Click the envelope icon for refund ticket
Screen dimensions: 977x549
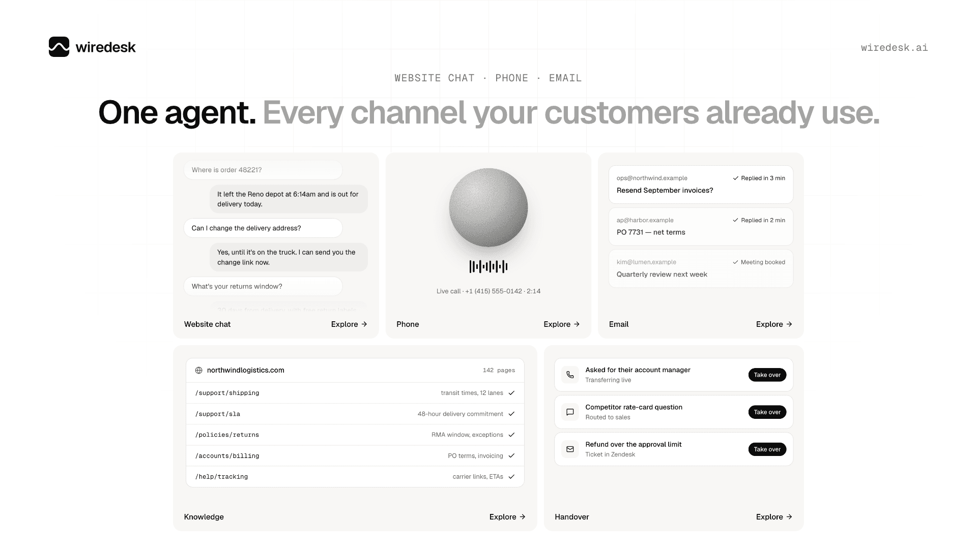(x=570, y=449)
